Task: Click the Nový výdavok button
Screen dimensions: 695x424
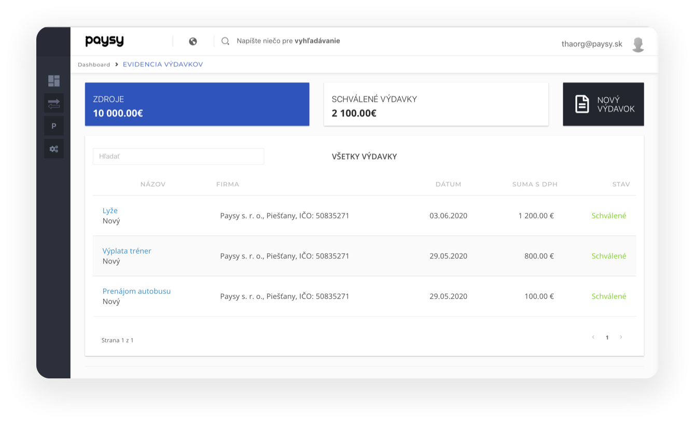Action: [603, 104]
